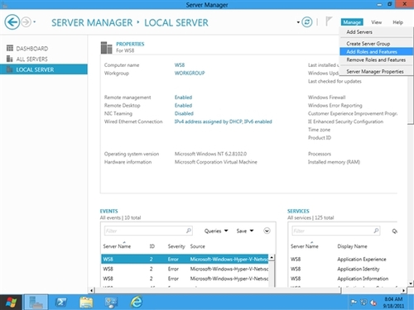
Task: Click the forward navigation arrow
Action: point(26,21)
